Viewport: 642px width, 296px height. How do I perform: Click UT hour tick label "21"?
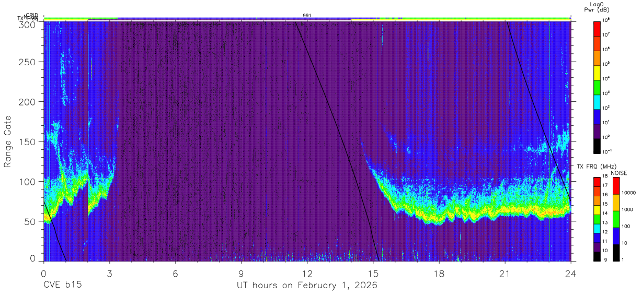point(505,273)
